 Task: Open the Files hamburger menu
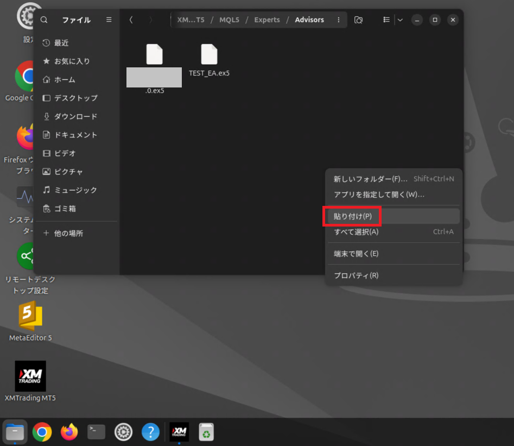[109, 20]
